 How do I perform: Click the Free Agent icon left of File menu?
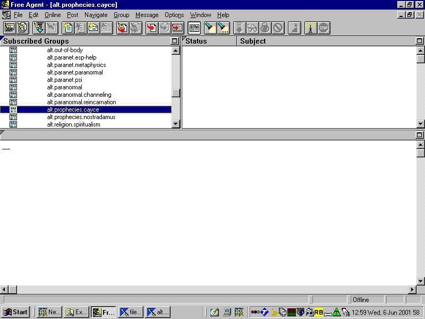6,15
